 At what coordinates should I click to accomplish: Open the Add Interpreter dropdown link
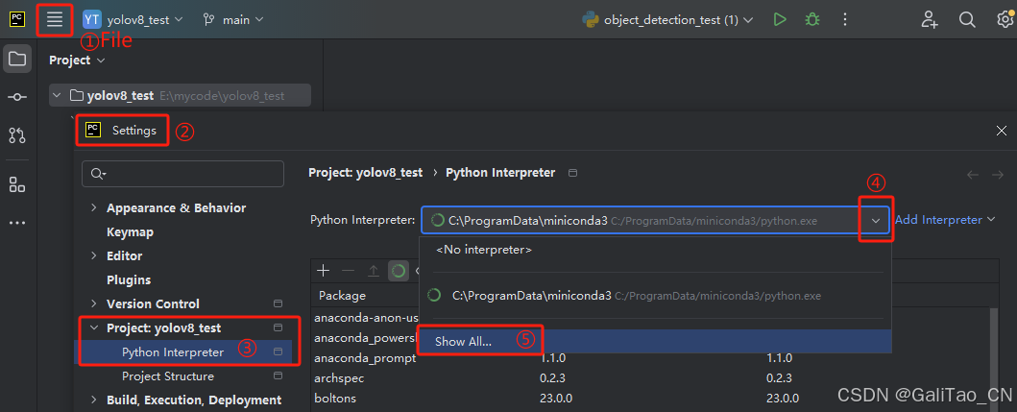[944, 220]
